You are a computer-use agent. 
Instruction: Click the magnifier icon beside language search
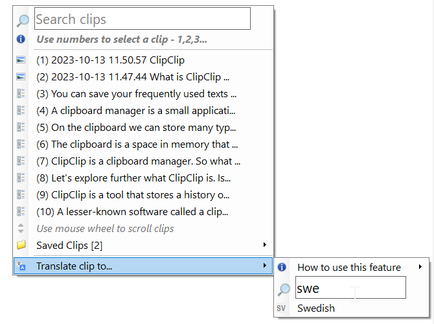click(x=284, y=290)
